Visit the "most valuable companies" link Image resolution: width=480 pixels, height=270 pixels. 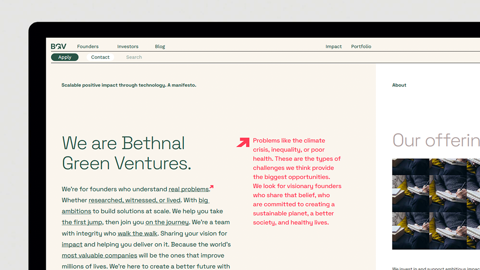[99, 256]
